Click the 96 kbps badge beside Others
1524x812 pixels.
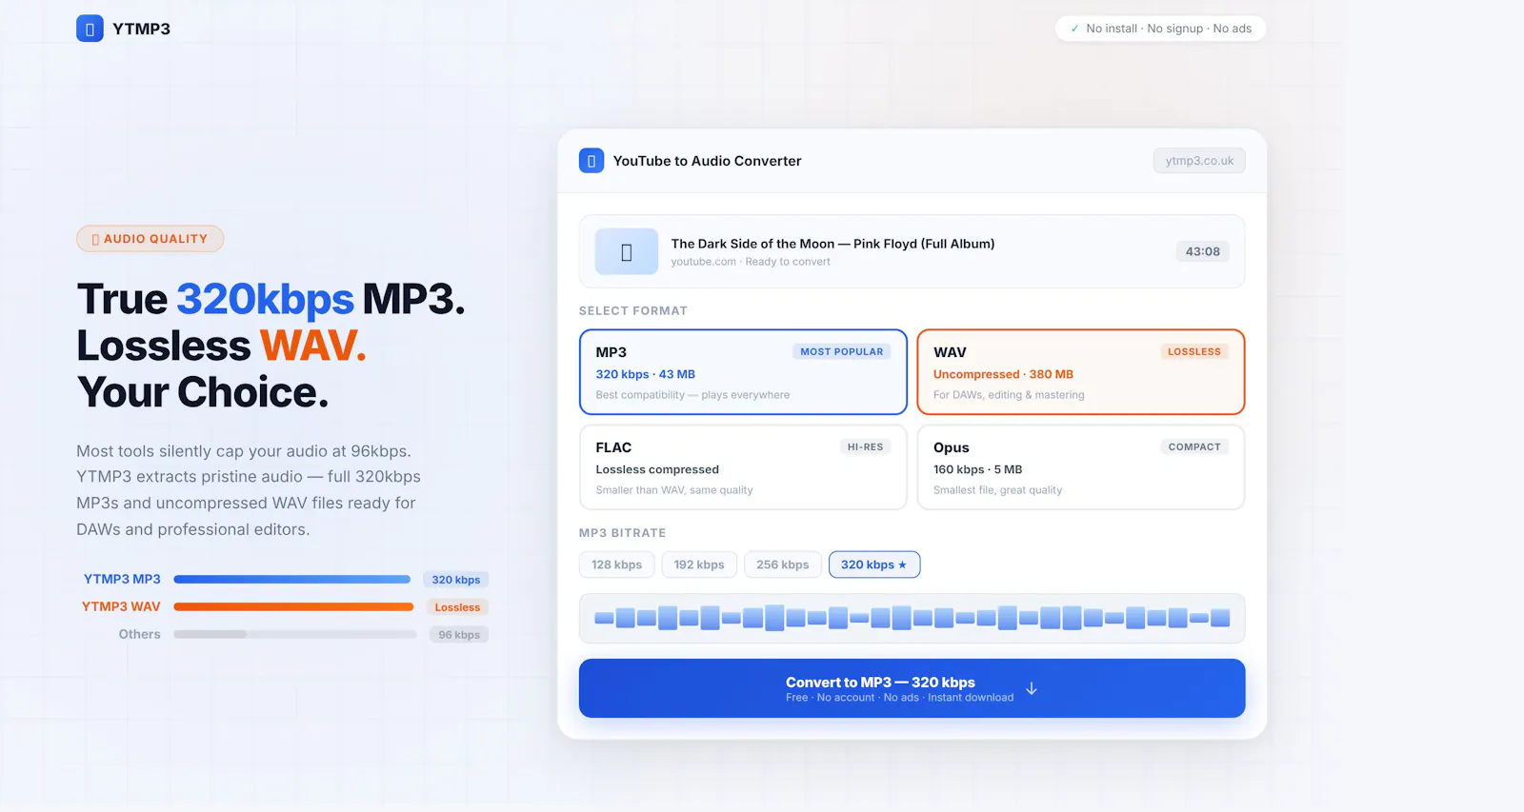click(x=459, y=635)
